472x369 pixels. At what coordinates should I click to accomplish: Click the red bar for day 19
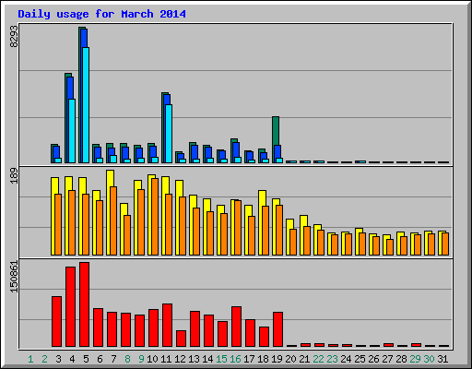point(277,329)
